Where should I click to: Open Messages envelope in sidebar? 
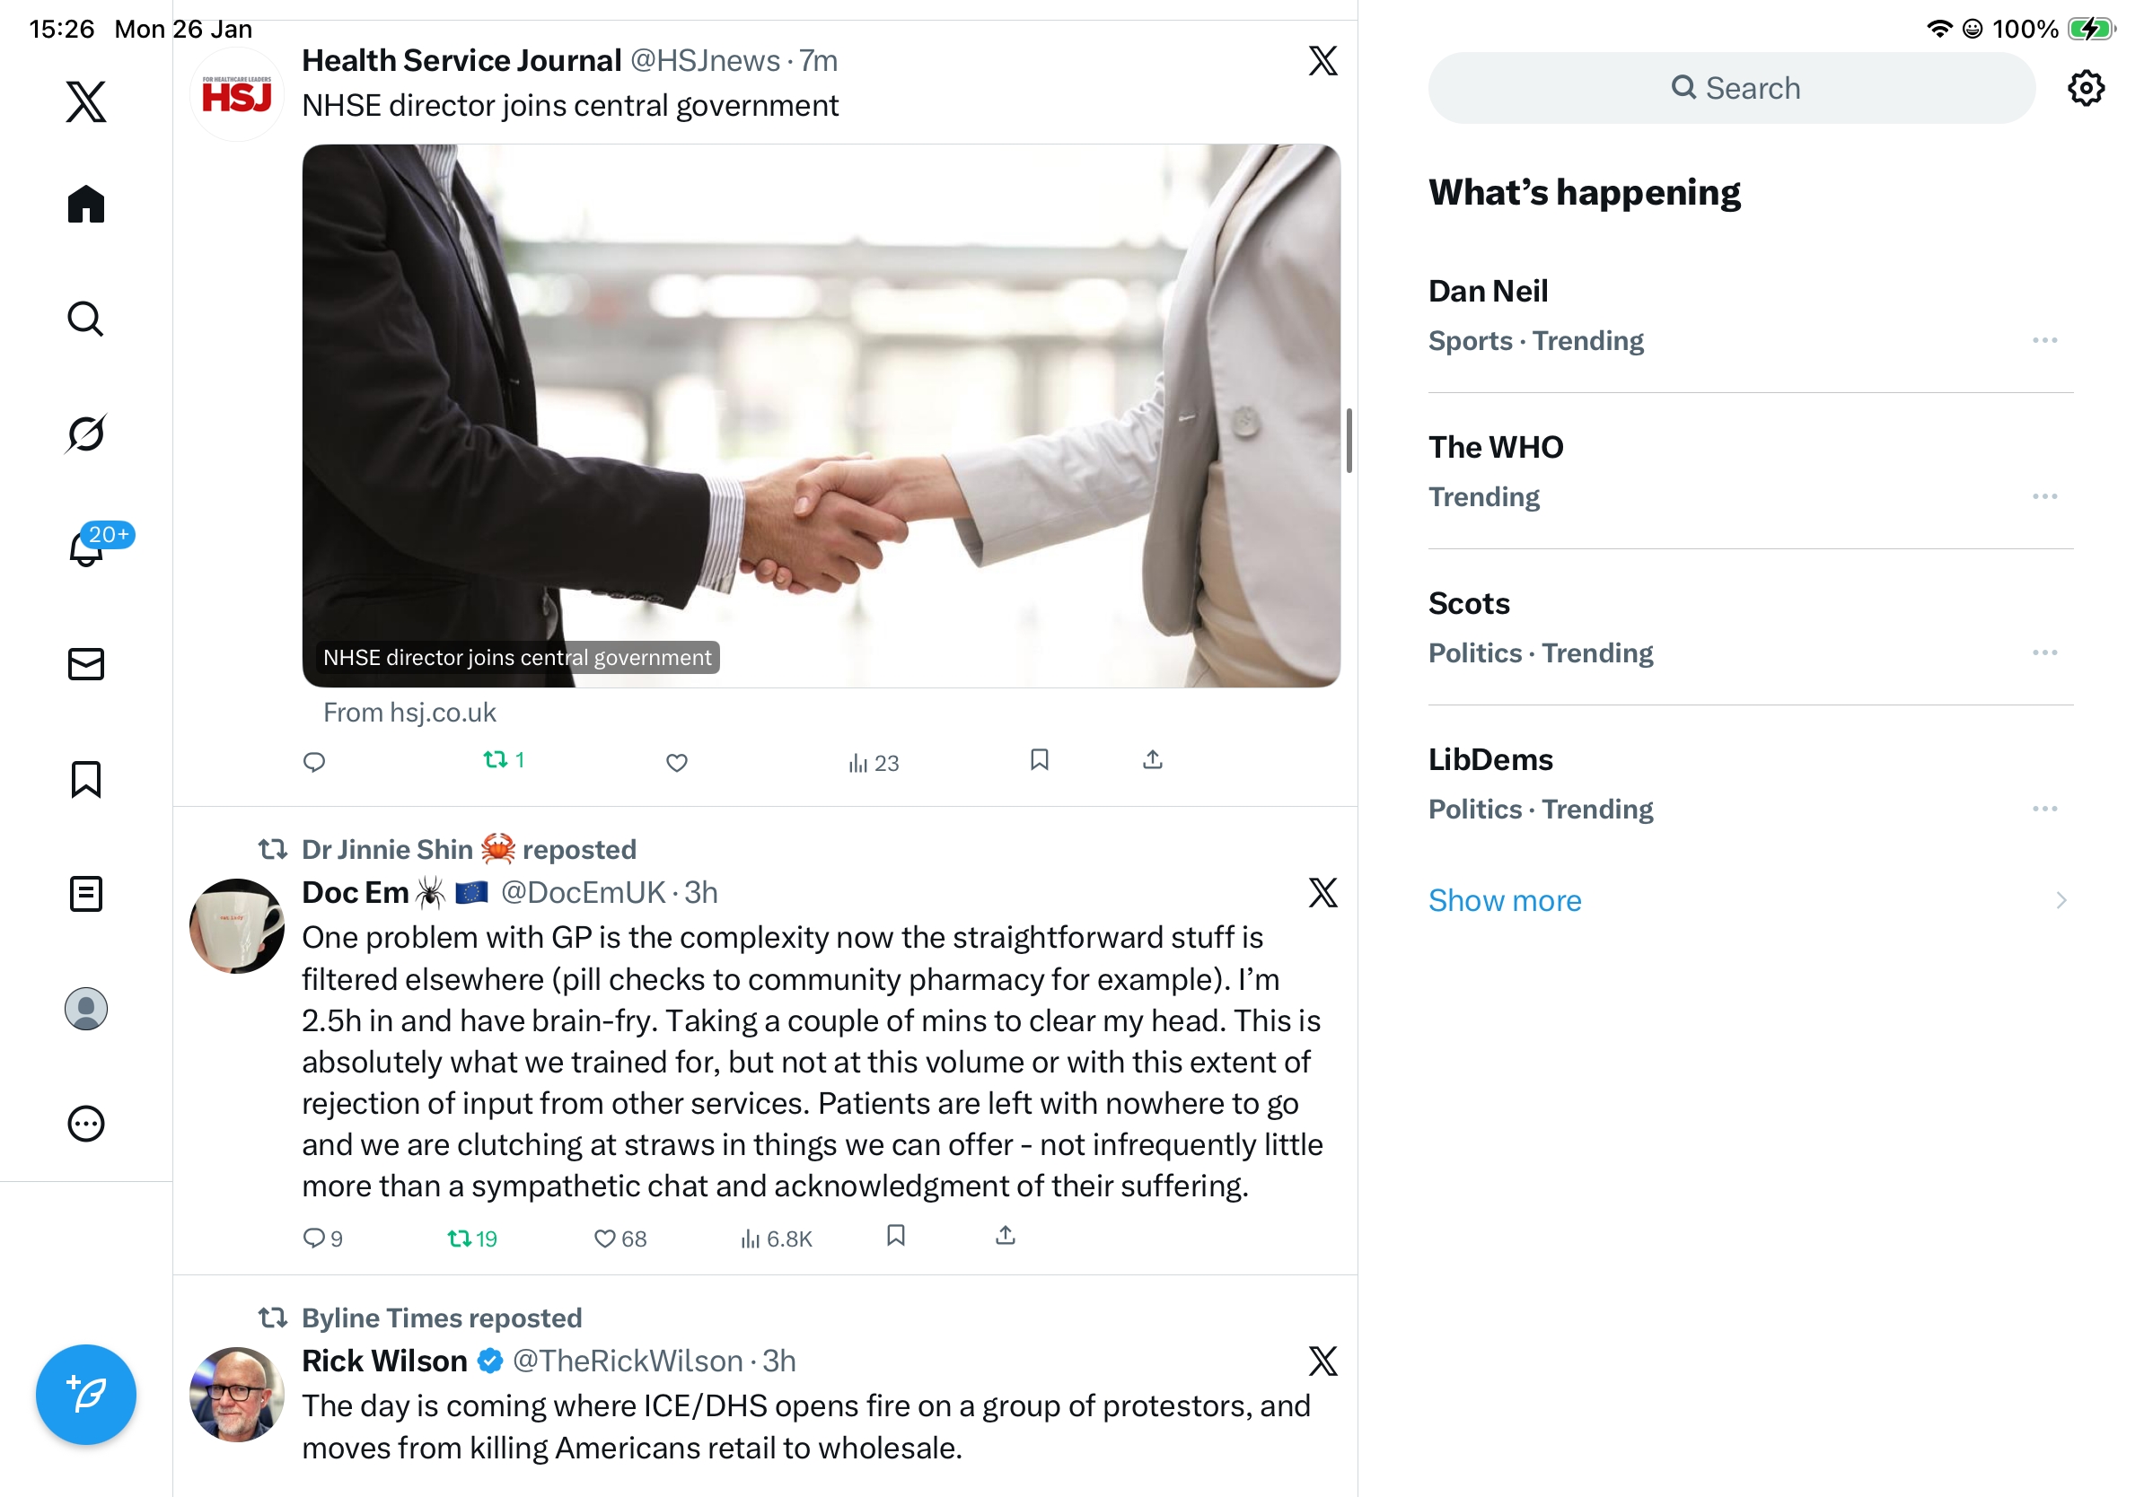pyautogui.click(x=86, y=664)
